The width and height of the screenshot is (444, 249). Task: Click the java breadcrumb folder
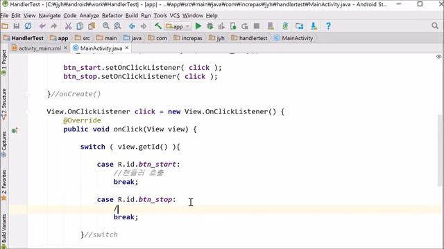tap(133, 38)
